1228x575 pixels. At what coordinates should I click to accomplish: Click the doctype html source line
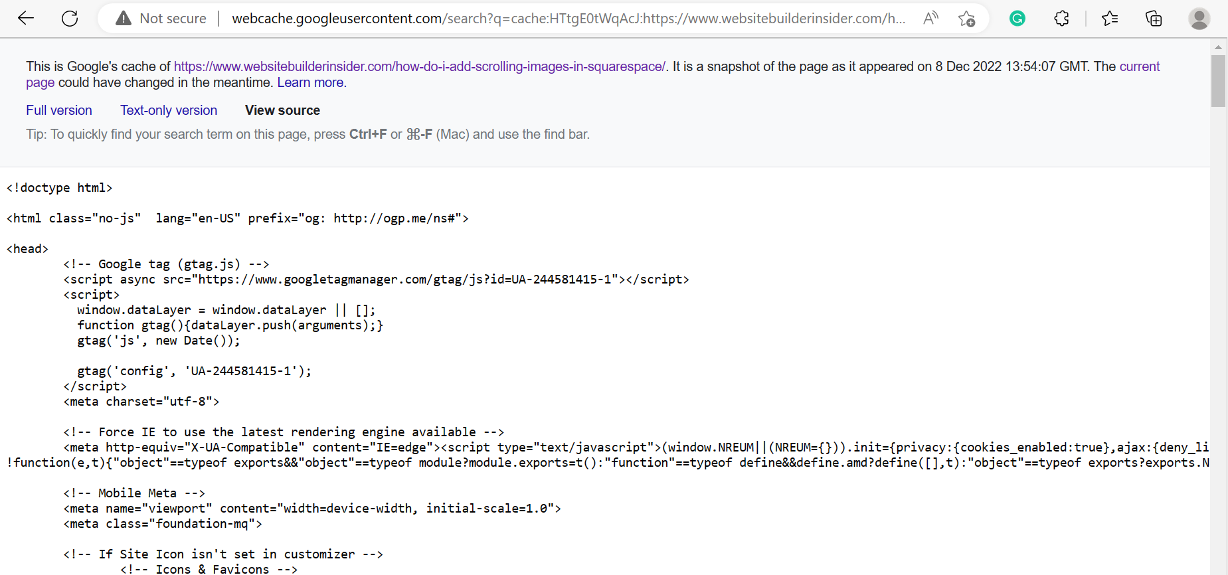tap(60, 188)
